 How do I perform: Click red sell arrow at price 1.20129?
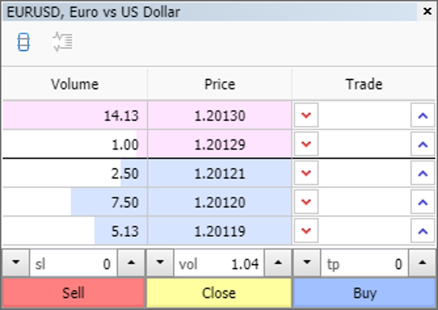pos(306,144)
